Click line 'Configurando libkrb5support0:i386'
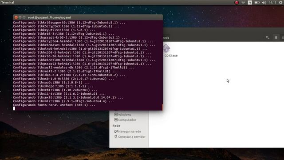This screenshot has height=160, width=284. point(69,23)
